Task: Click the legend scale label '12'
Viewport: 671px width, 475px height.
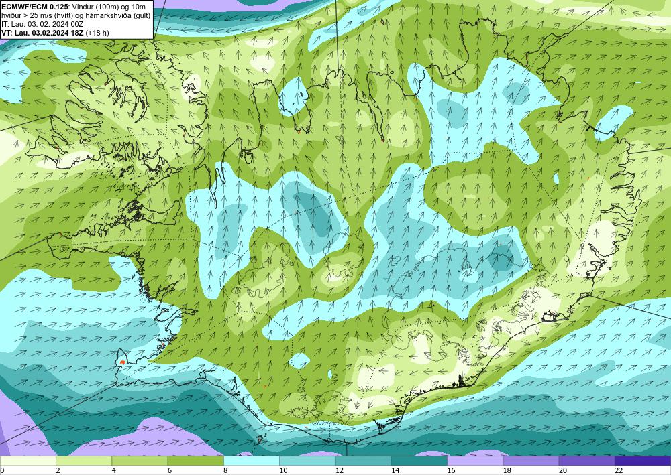Action: click(x=340, y=471)
